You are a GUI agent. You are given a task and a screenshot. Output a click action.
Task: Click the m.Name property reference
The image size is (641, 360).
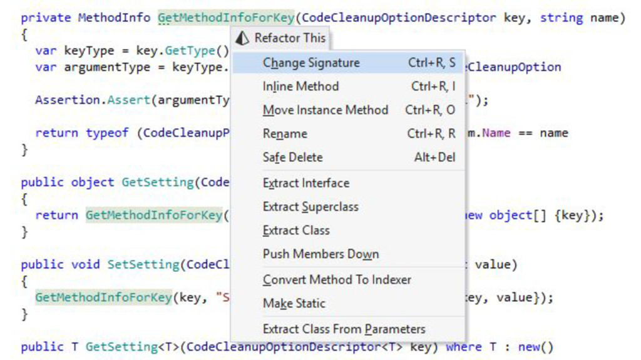coord(488,133)
